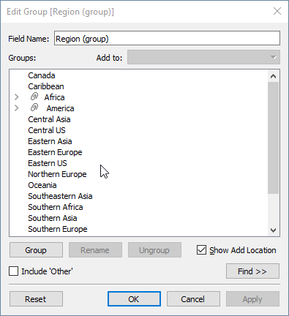Expand the America group
The width and height of the screenshot is (289, 316).
tap(17, 108)
